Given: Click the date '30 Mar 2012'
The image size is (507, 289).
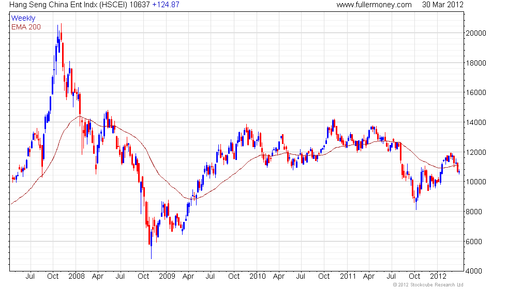Looking at the screenshot, I should [x=443, y=5].
